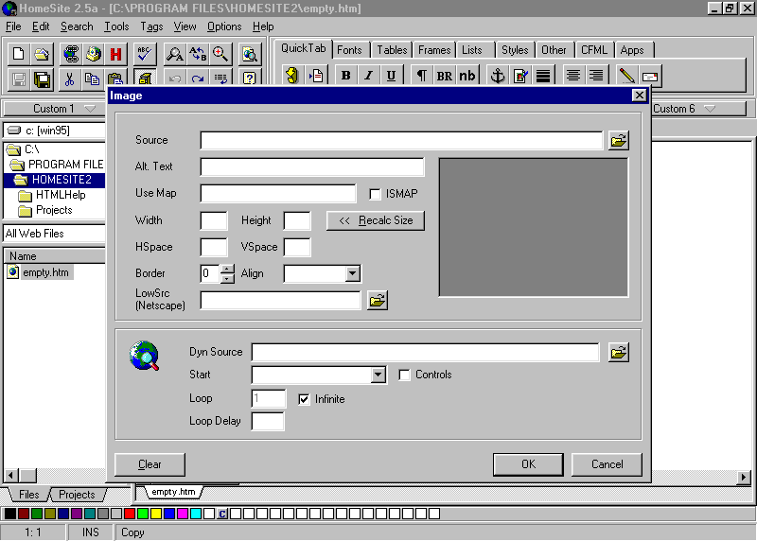
Task: Insert a paragraph tag with the ¶ icon
Action: click(421, 76)
